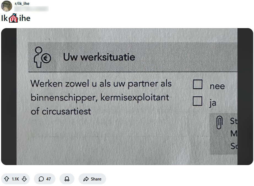Click the person with euro icon
This screenshot has width=254, height=186.
[41, 57]
